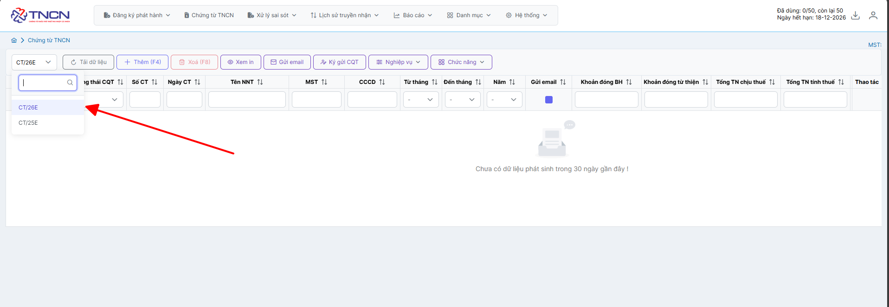Select CT/25E from the dropdown list
Screen dimensions: 889x307
[28, 123]
